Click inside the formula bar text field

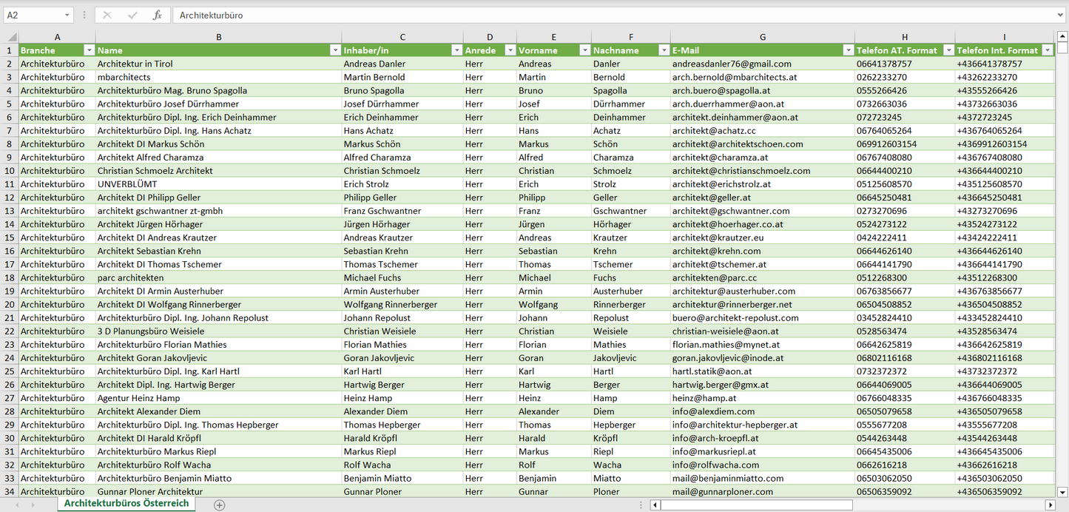(x=592, y=15)
